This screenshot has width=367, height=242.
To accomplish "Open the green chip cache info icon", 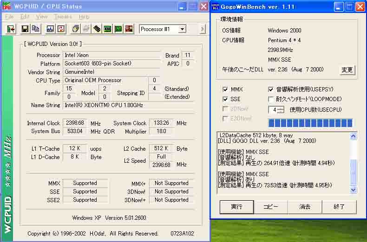I will point(107,29).
